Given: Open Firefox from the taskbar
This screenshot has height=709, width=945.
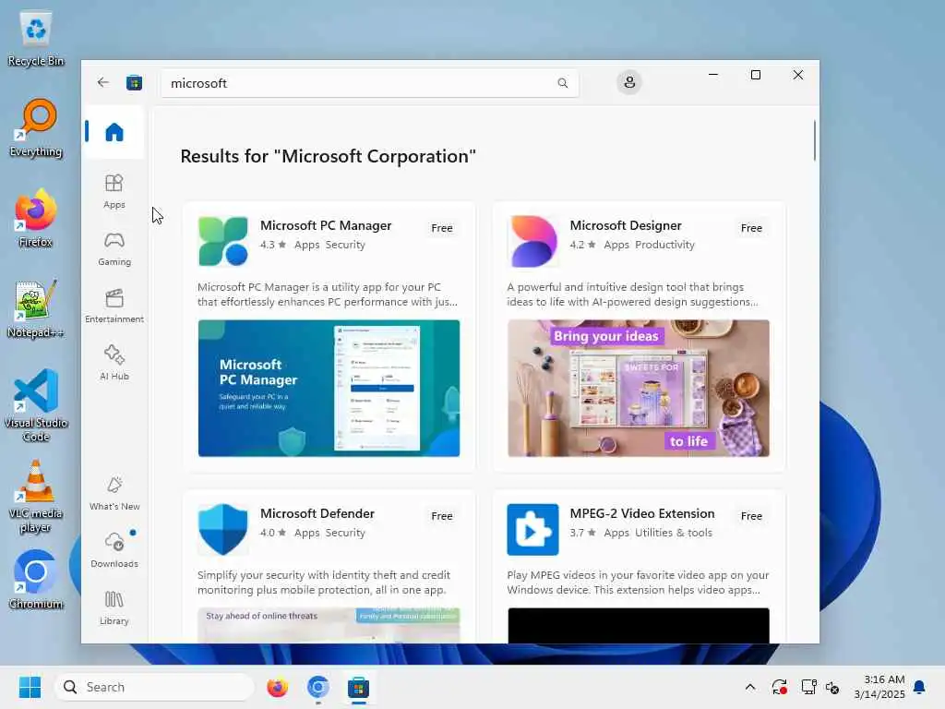Looking at the screenshot, I should tap(277, 687).
